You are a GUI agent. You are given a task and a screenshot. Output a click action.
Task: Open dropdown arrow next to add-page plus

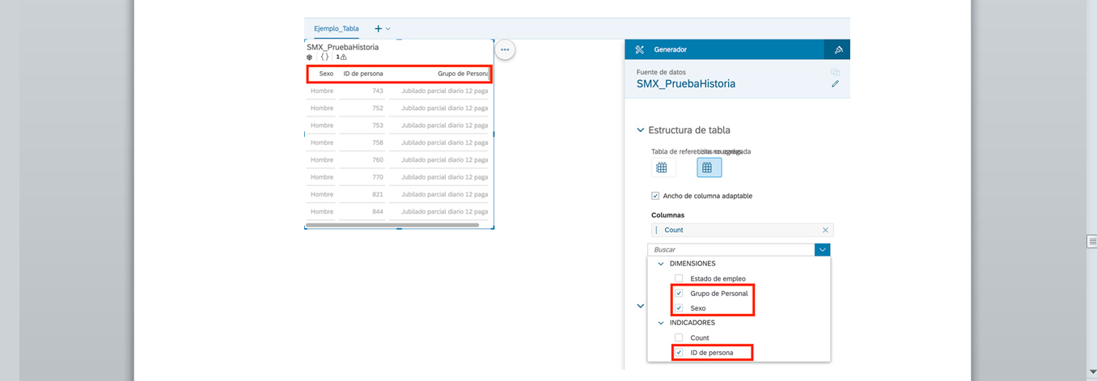click(388, 29)
